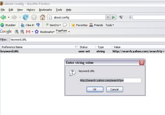Click the thumbs-up I like it! button
The height and width of the screenshot is (115, 165).
coord(27,25)
